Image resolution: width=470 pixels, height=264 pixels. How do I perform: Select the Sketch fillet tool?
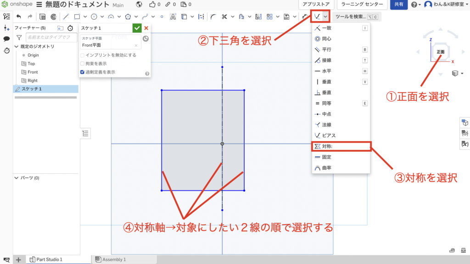pos(213,17)
